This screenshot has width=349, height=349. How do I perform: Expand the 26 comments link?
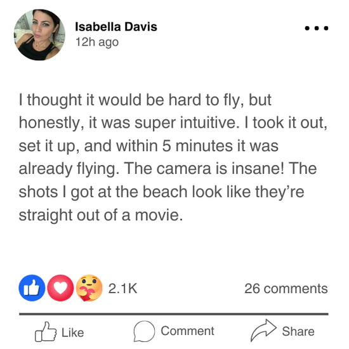(x=286, y=289)
